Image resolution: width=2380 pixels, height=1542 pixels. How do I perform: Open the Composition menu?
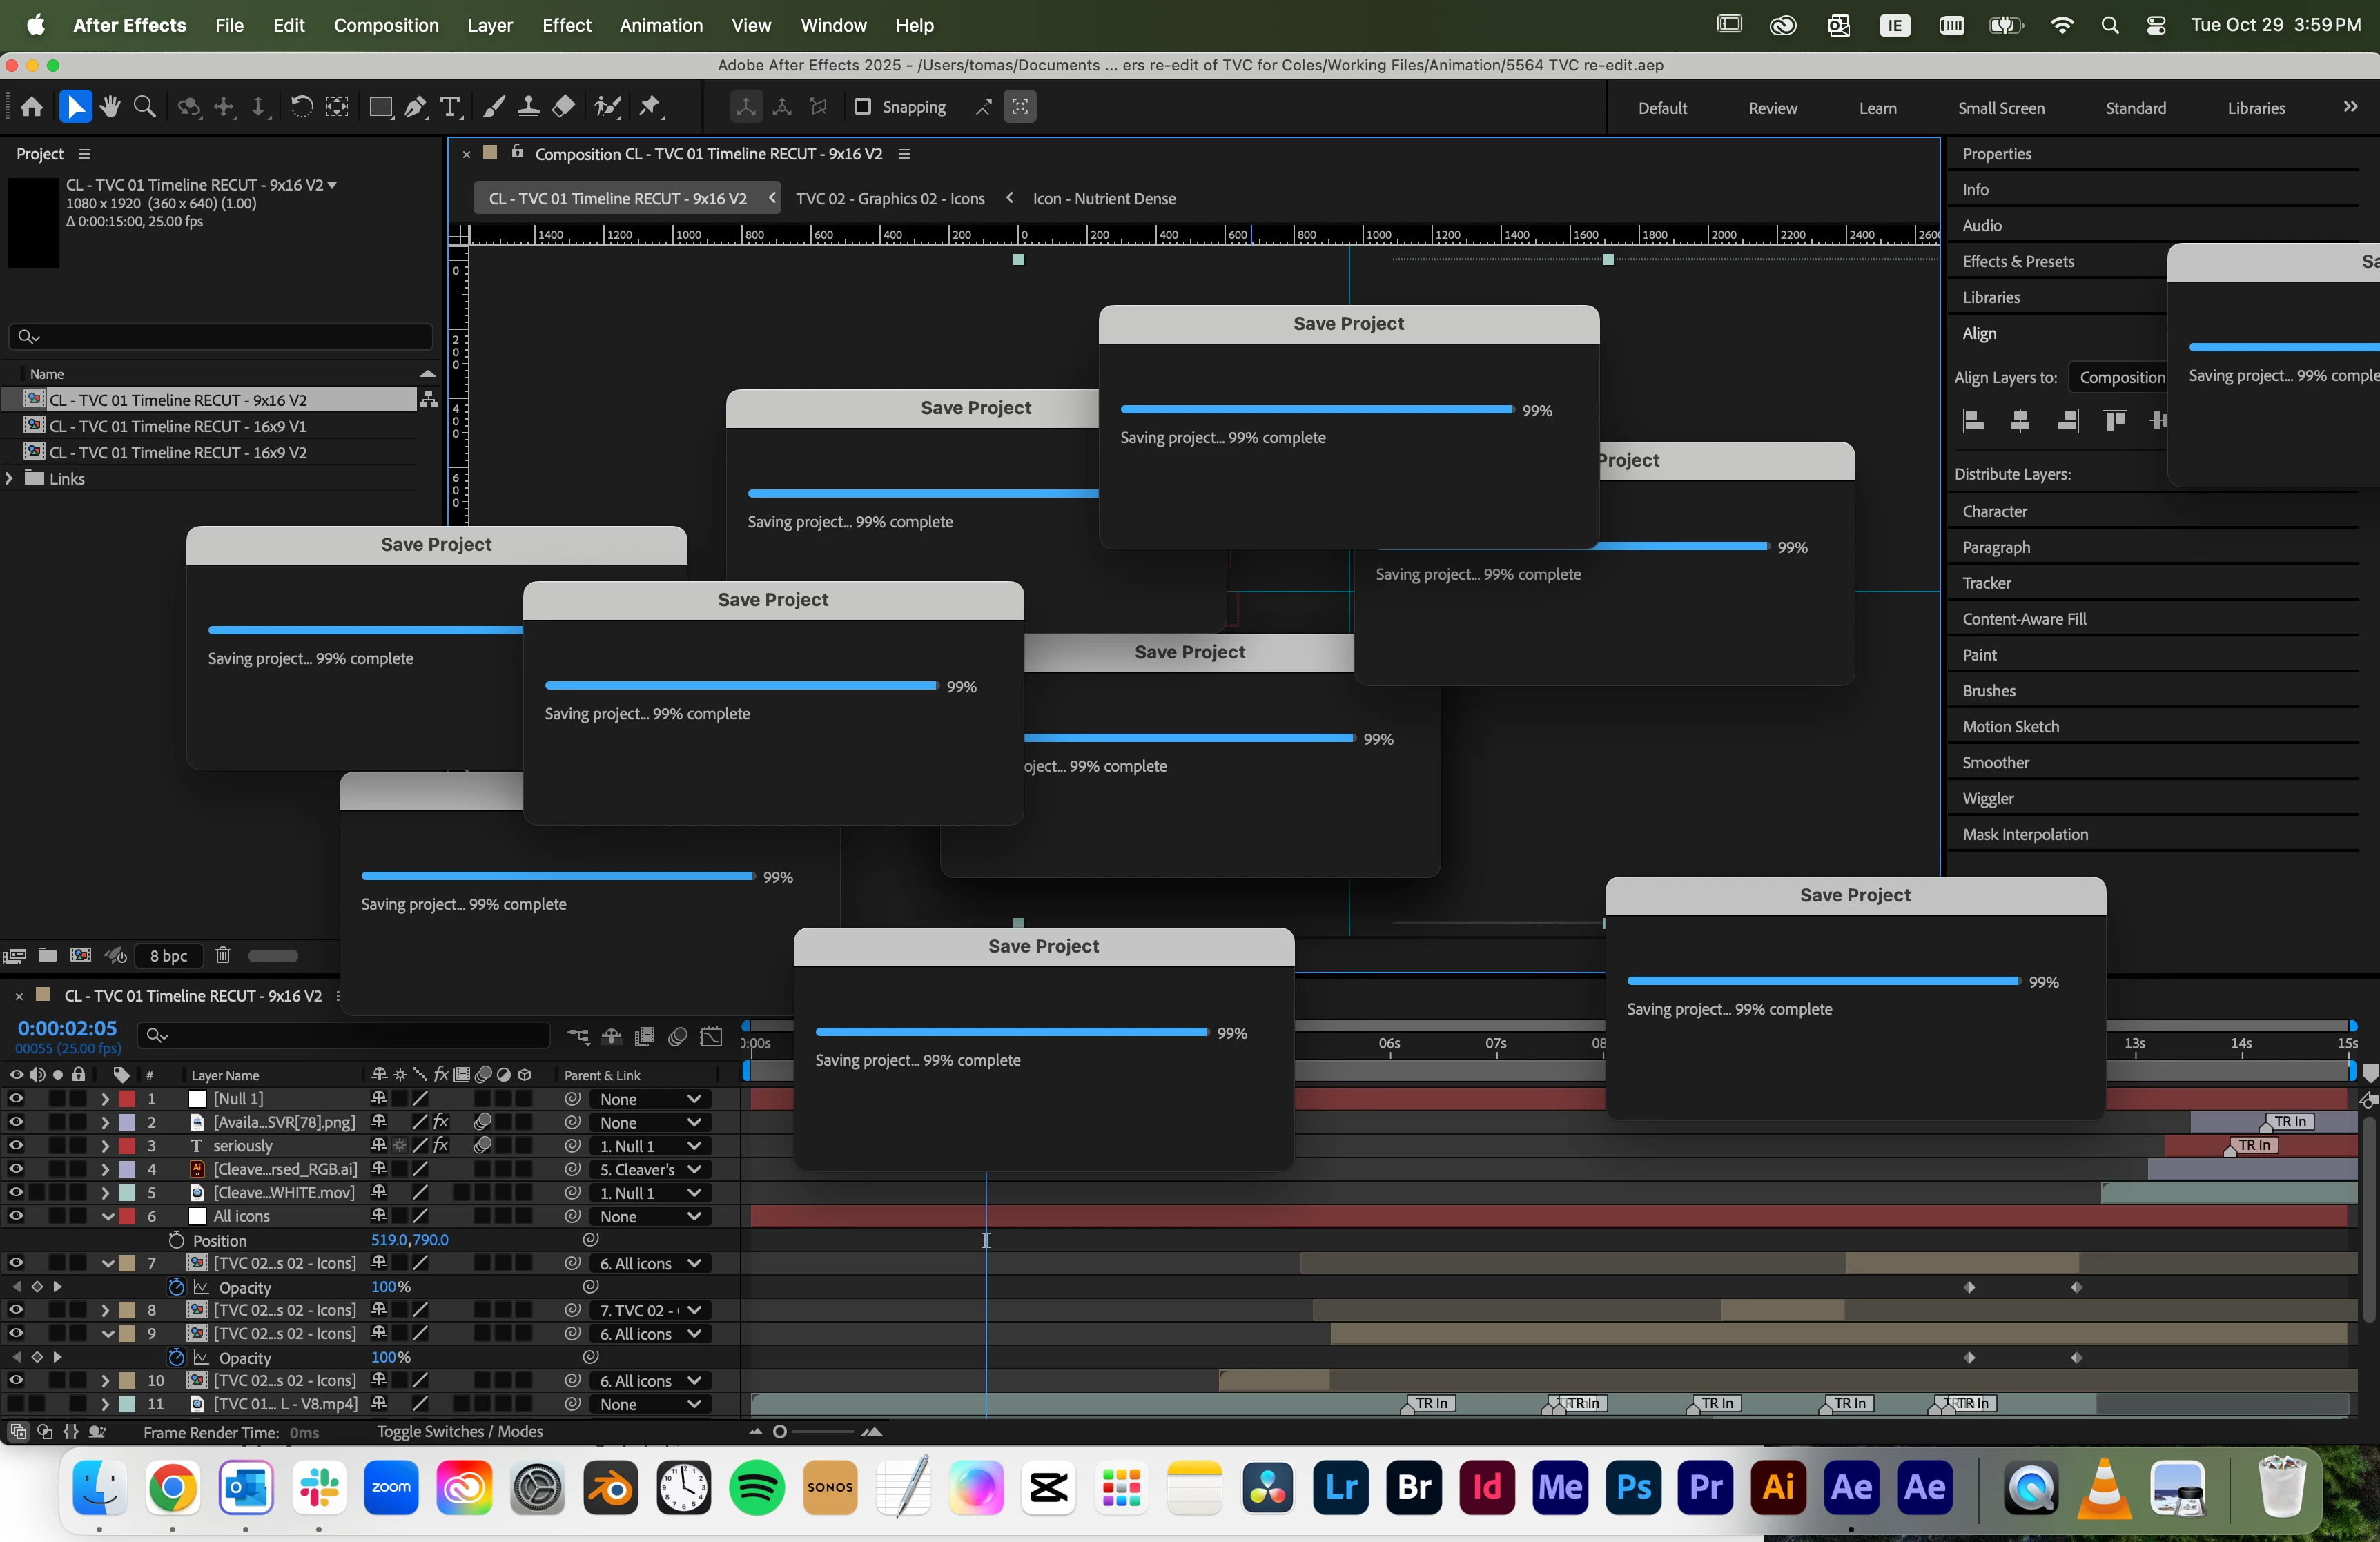[x=386, y=25]
